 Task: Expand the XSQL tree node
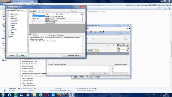[x=9, y=36]
